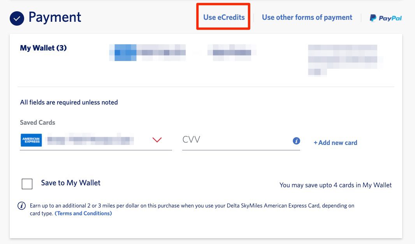Select the first wallet card entry
Image resolution: width=415 pixels, height=244 pixels.
click(x=147, y=52)
